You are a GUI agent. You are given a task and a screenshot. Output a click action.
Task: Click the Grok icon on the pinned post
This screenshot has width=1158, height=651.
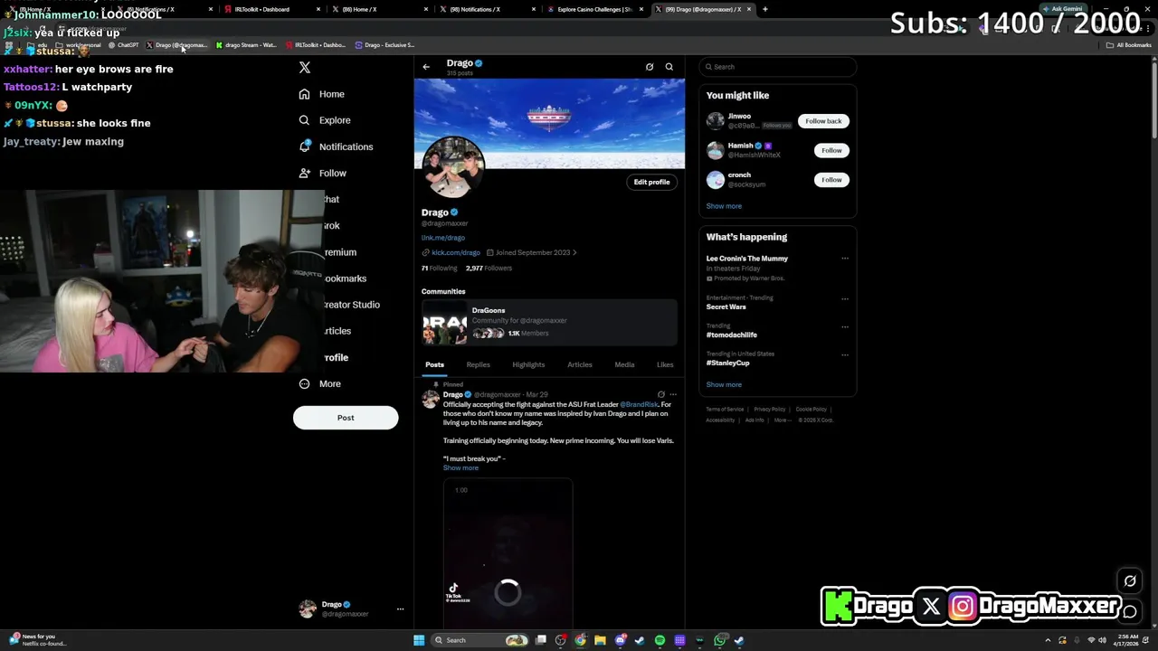tap(661, 395)
